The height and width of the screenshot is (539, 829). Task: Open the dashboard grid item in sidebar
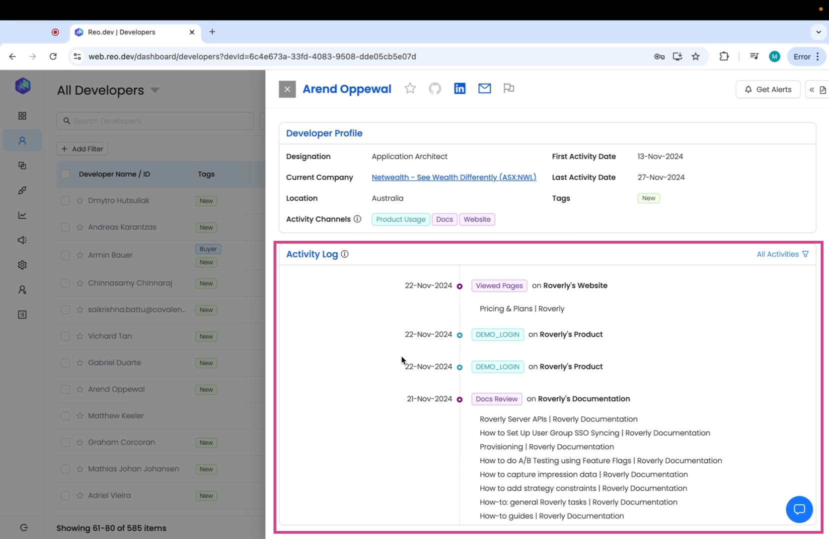tap(22, 116)
